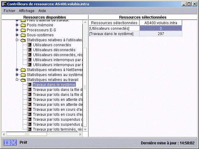
Task: Expand the Pools mémoire folder node
Action: (17, 25)
